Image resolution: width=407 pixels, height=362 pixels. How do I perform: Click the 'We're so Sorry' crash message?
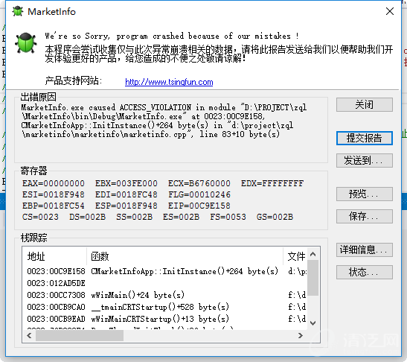[x=172, y=36]
